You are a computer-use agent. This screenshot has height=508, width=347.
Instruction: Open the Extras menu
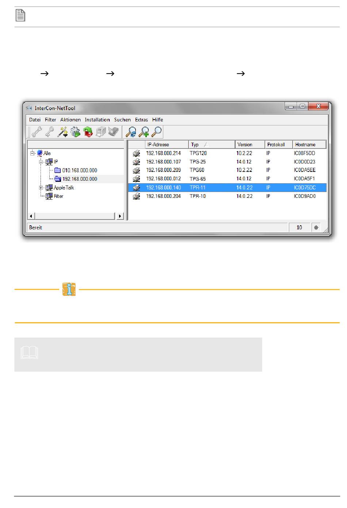[141, 120]
